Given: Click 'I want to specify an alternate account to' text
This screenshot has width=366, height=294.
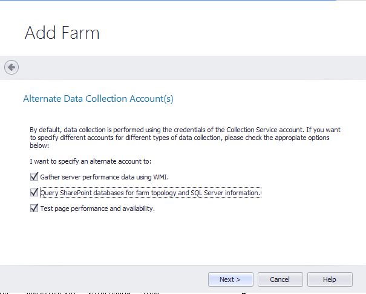Looking at the screenshot, I should 90,161.
